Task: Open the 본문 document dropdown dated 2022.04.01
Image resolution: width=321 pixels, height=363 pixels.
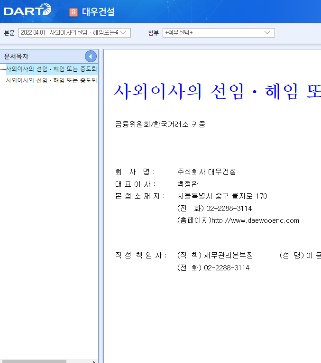Action: [x=74, y=33]
